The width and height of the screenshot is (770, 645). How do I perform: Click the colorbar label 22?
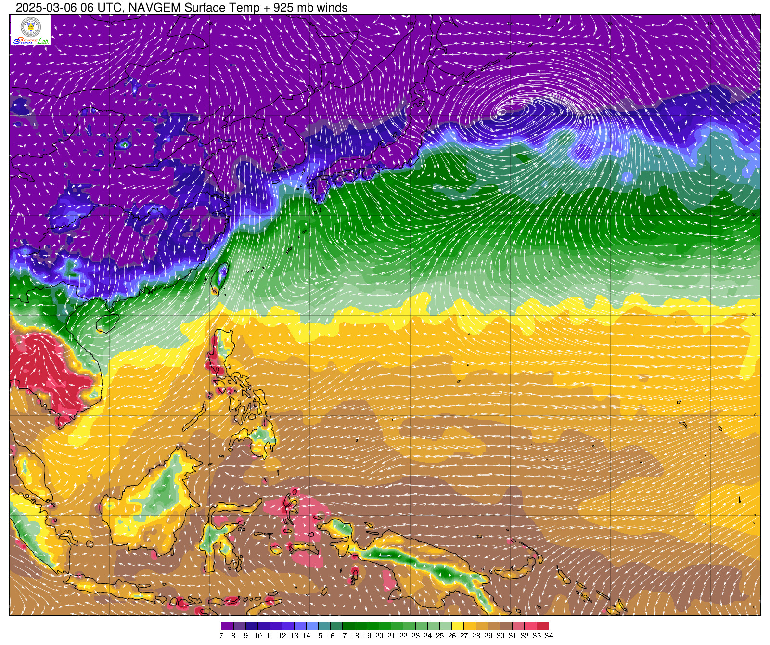(403, 636)
